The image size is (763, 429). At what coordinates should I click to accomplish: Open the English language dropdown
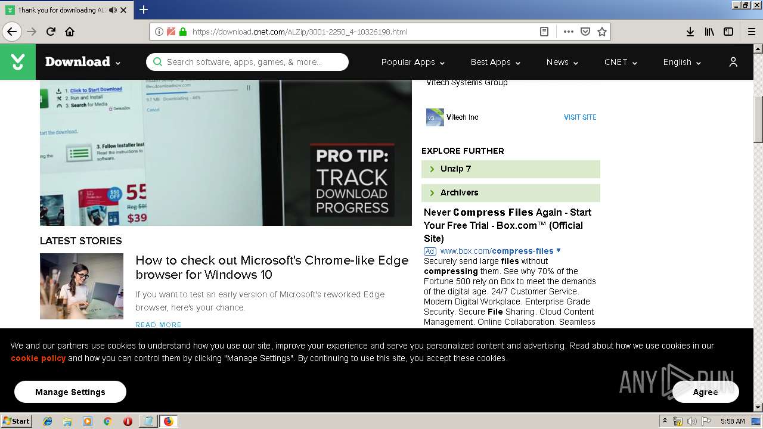pyautogui.click(x=682, y=62)
